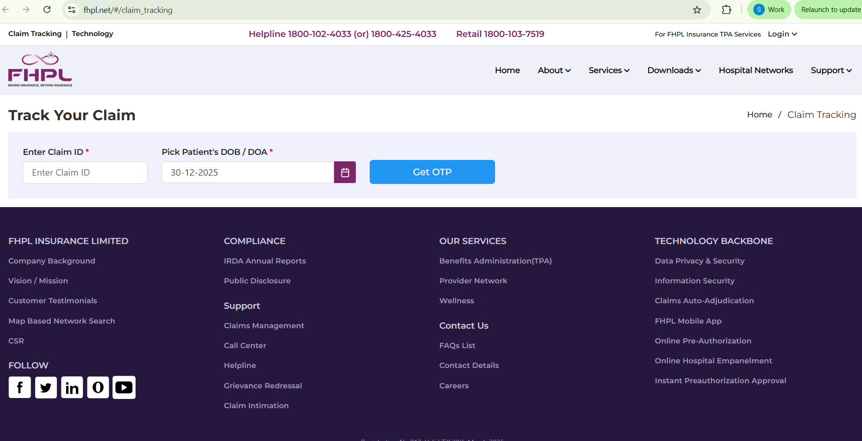Reload the page
Image resolution: width=862 pixels, height=441 pixels.
click(46, 9)
